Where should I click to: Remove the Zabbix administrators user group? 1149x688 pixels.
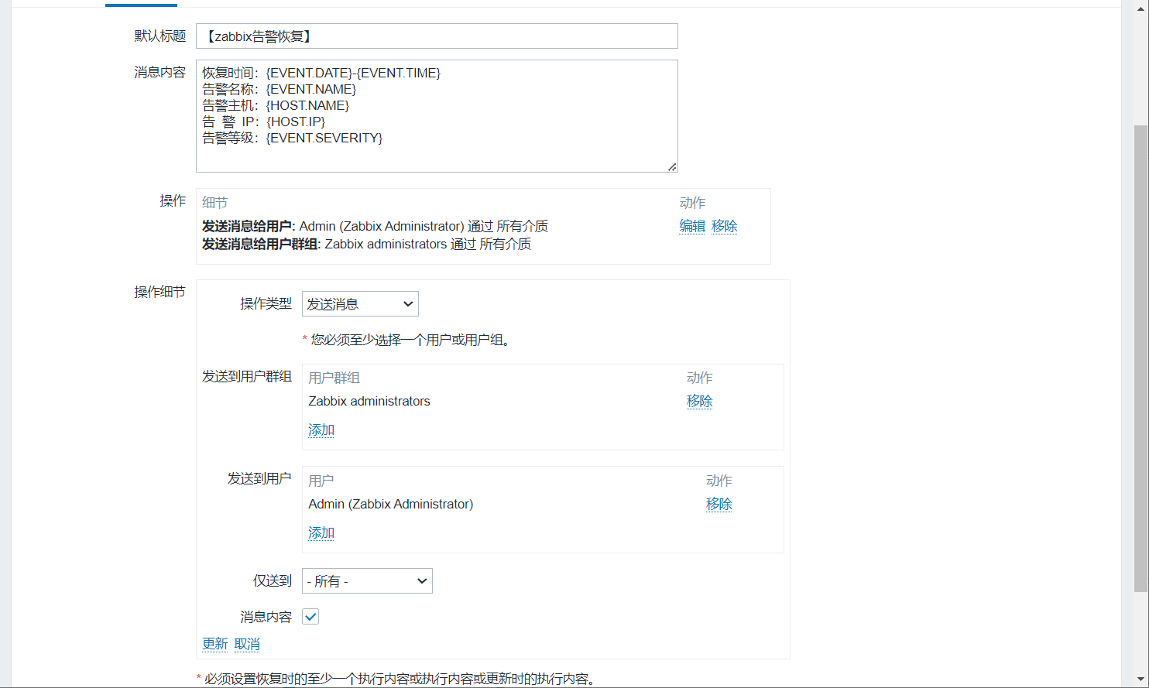pyautogui.click(x=699, y=401)
